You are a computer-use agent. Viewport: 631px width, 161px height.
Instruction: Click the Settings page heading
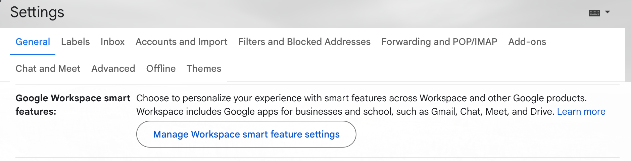(37, 12)
